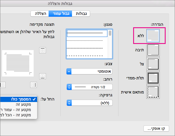Toggle the right border button under preview
The image size is (175, 136).
(x=33, y=85)
